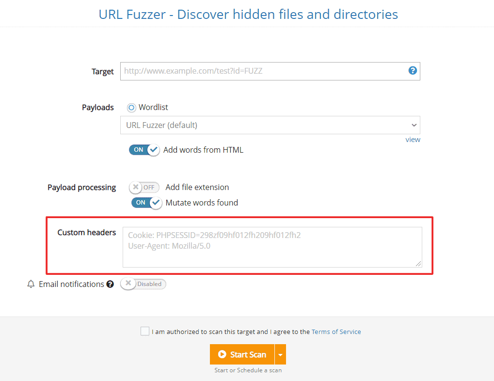Viewport: 494px width, 381px height.
Task: Click the help icon beside Target field
Action: pyautogui.click(x=413, y=70)
